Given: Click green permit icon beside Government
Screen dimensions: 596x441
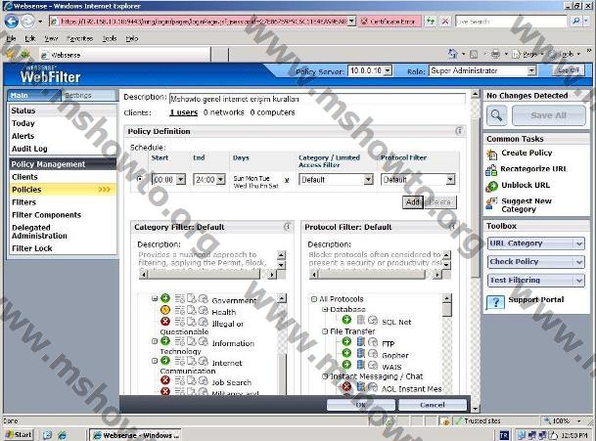Looking at the screenshot, I should pyautogui.click(x=165, y=298).
